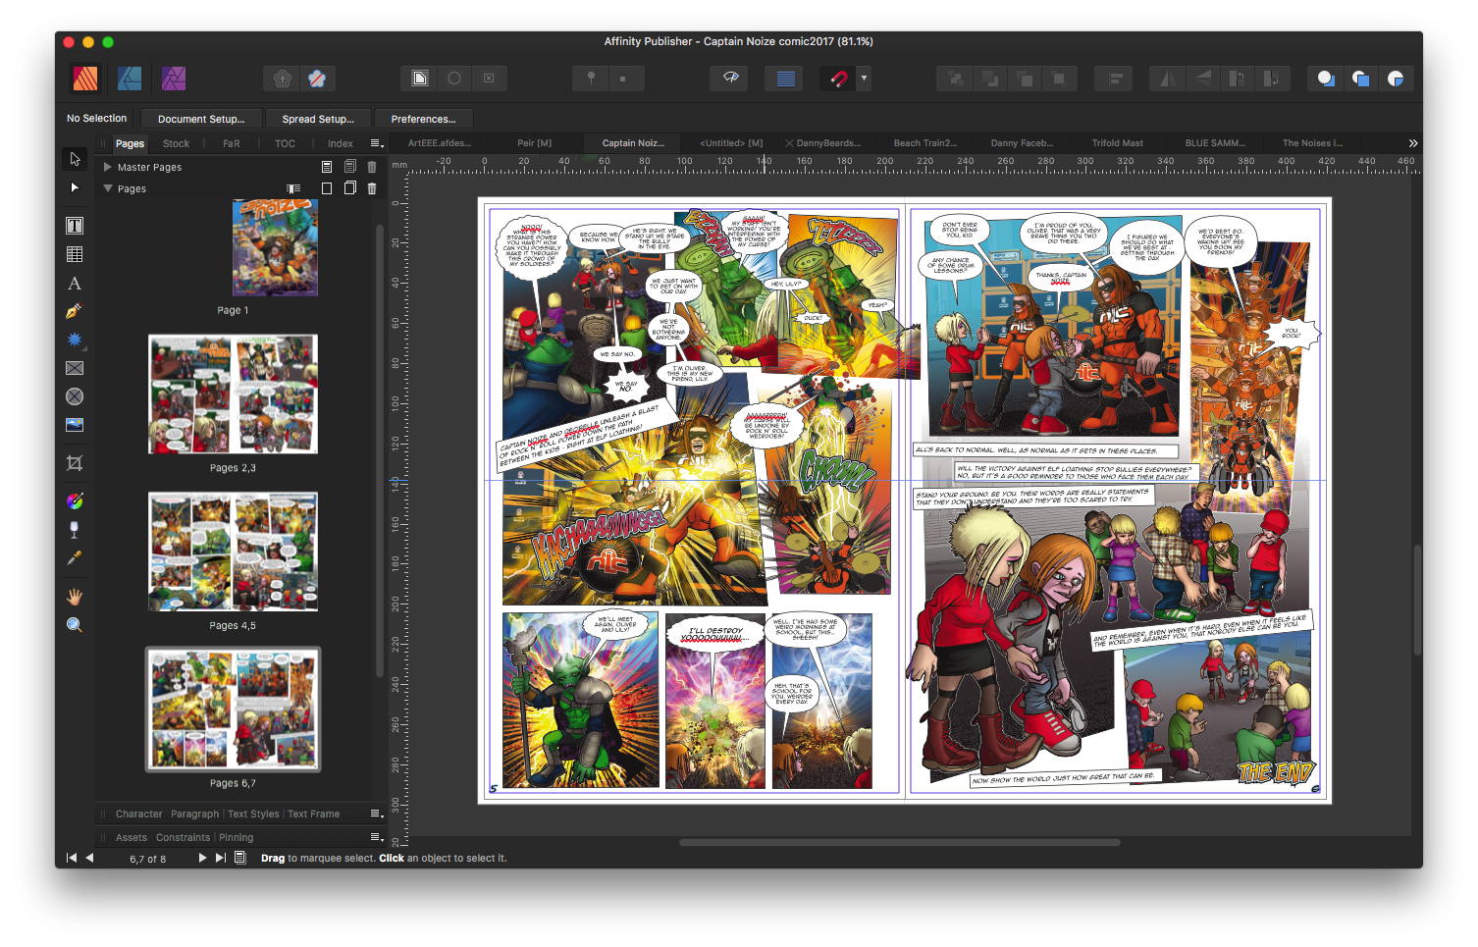
Task: Select the Fill gradient tool
Action: point(75,501)
